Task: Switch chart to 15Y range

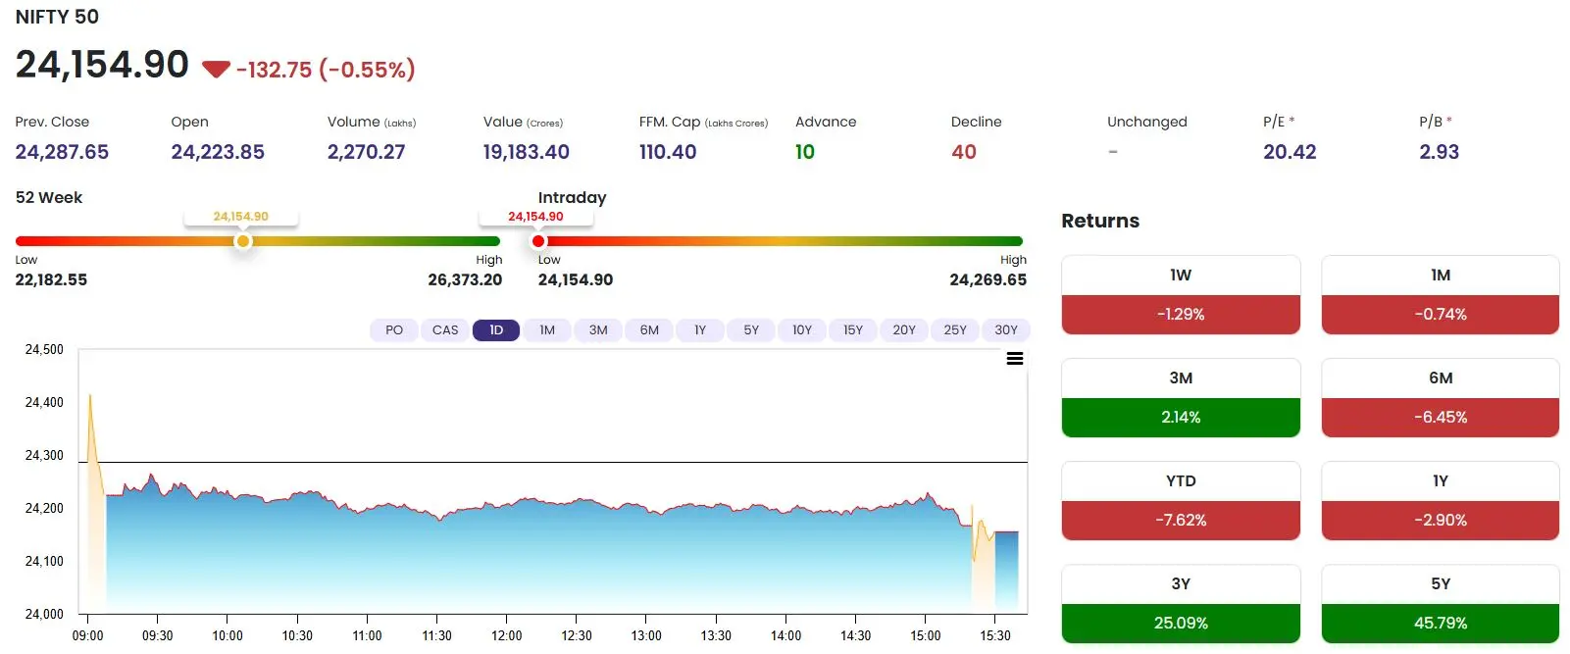Action: 853,330
